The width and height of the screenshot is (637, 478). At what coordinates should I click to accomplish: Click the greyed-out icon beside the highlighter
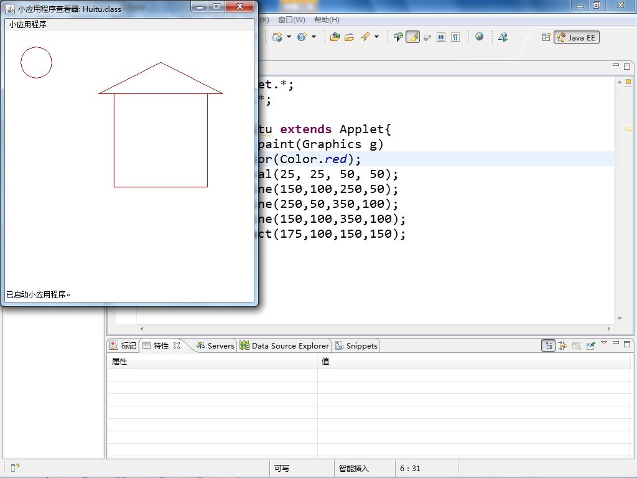[x=427, y=37]
